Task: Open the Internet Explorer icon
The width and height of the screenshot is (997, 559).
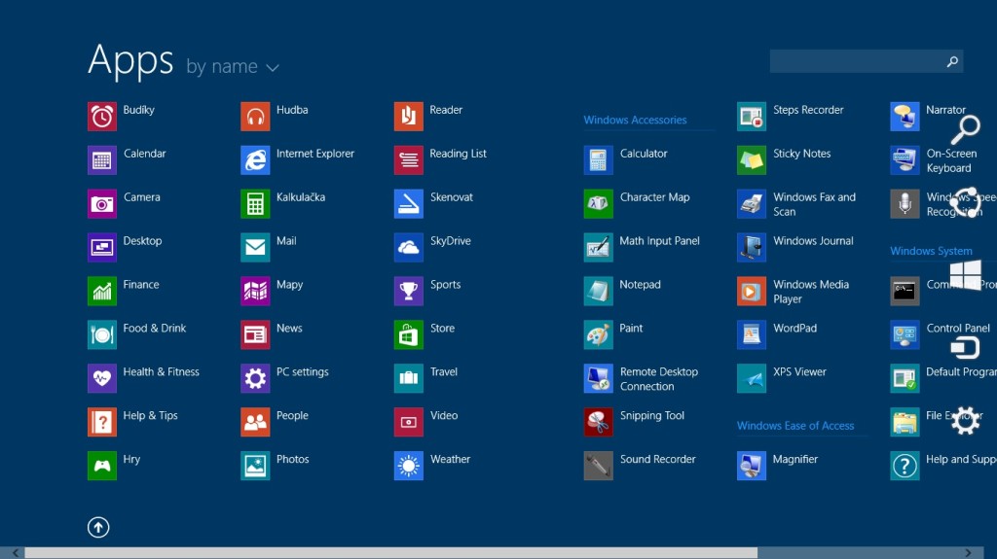Action: 255,160
